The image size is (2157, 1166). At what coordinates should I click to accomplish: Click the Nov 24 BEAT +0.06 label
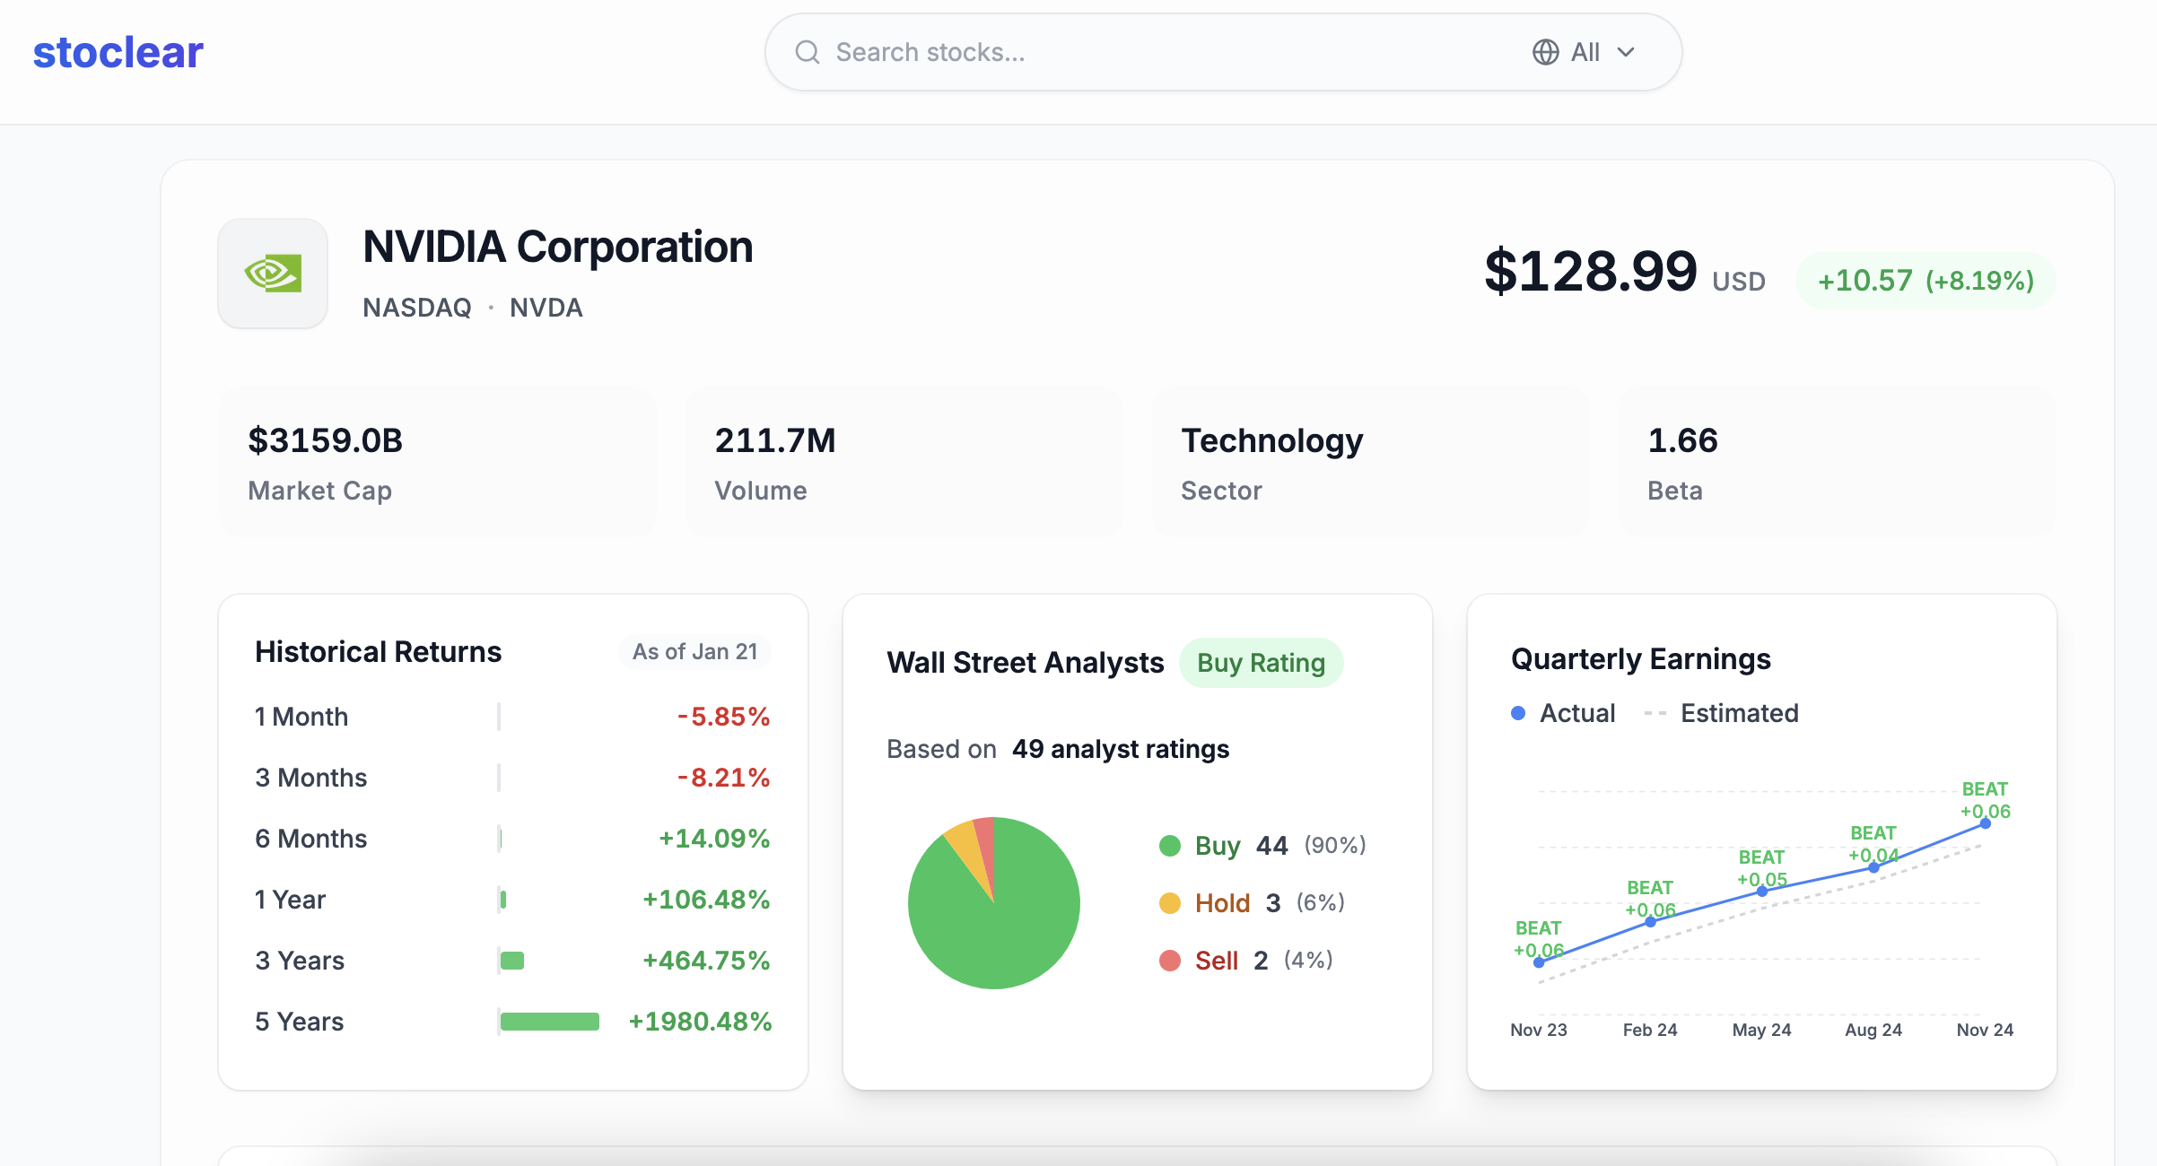click(1985, 800)
